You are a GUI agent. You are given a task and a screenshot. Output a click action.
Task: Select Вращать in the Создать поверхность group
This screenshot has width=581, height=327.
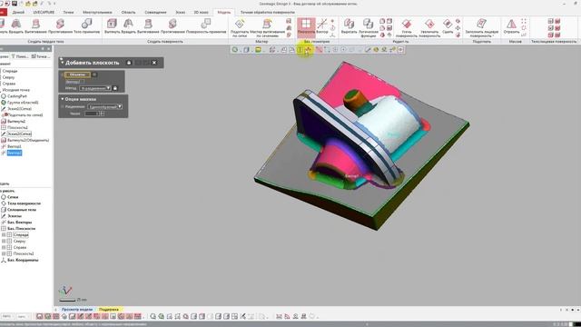128,26
